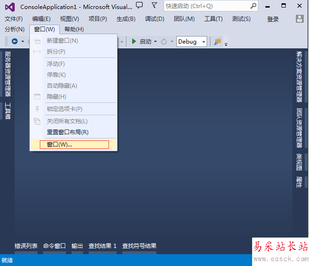Open the 文件(F) menu
Screen dimensions: 309x266
click(14, 19)
